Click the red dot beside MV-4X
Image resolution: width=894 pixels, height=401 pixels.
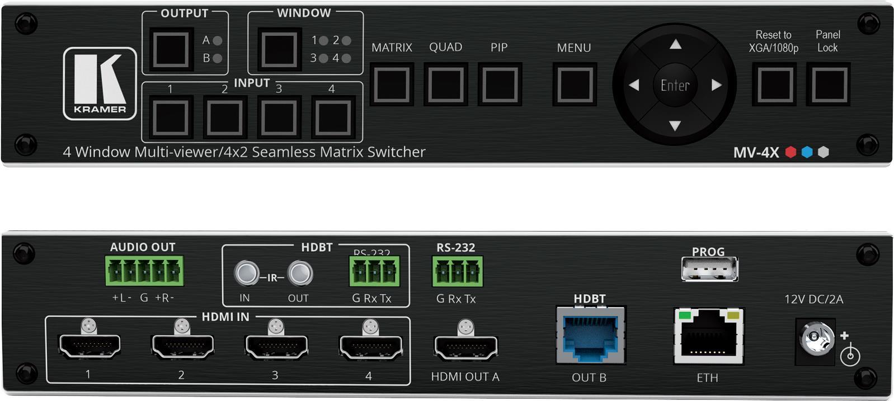(791, 152)
